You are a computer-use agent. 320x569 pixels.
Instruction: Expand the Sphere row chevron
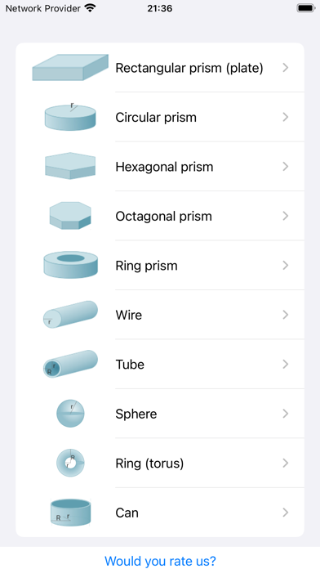click(x=286, y=414)
